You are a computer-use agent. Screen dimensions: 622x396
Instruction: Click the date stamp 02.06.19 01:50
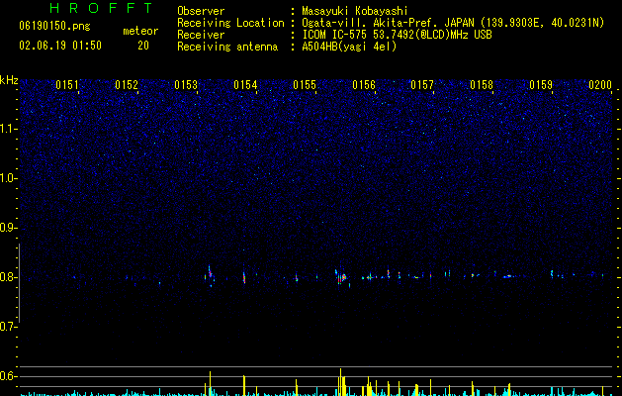pos(60,46)
